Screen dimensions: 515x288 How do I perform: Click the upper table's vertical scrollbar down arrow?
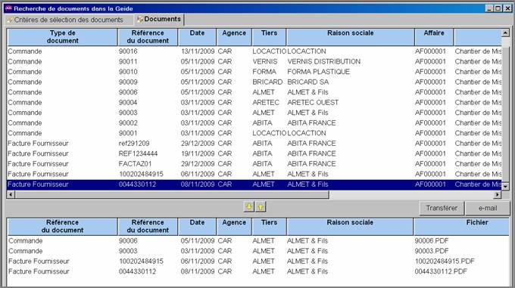click(x=505, y=186)
